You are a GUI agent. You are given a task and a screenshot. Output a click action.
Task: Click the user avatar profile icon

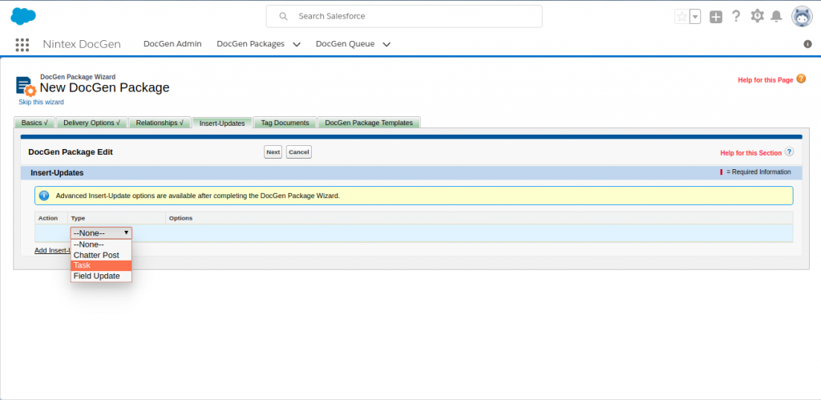tap(802, 16)
